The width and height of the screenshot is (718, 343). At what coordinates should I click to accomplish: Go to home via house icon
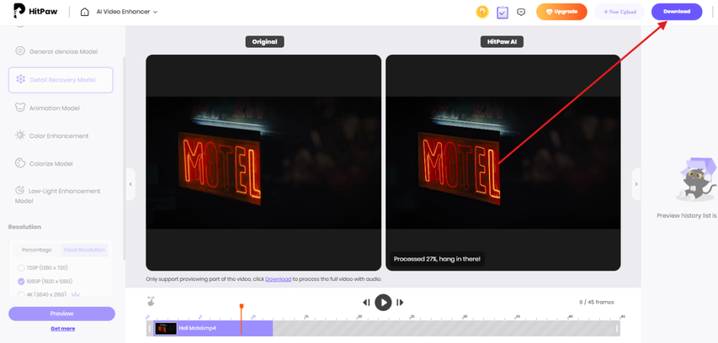(x=85, y=12)
